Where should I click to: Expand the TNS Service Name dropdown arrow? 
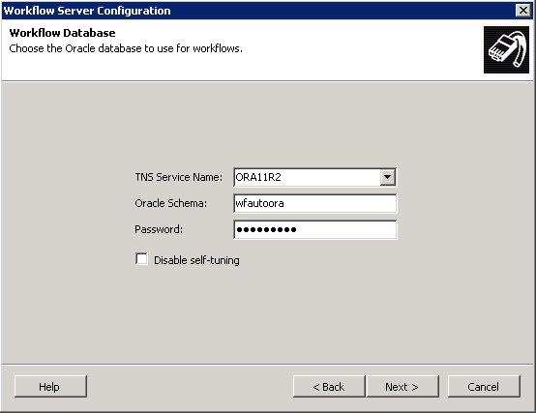387,177
